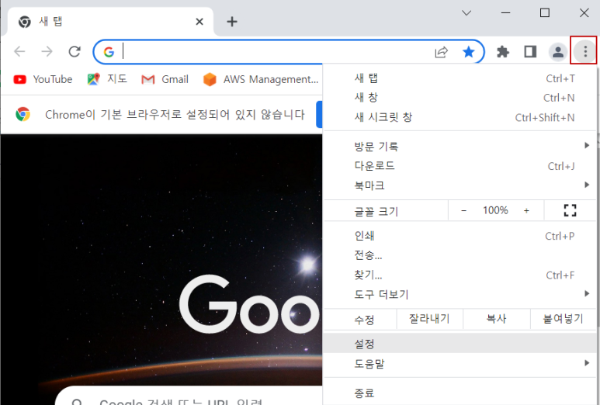The height and width of the screenshot is (405, 600).
Task: Click the Chrome icon in default browser notice
Action: pos(23,114)
